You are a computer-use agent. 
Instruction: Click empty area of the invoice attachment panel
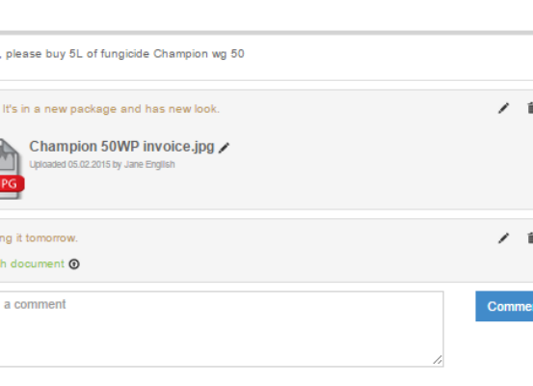click(x=340, y=177)
